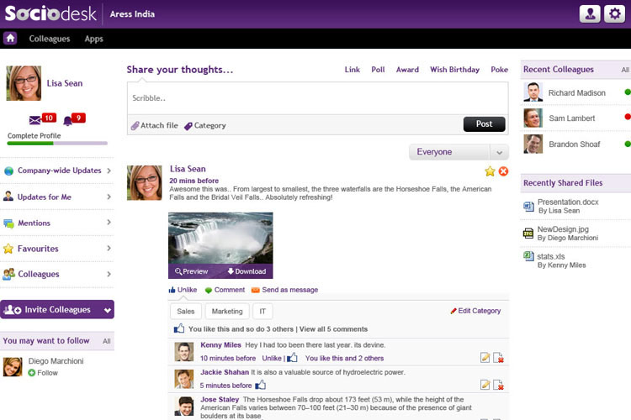
Task: Click Kenny Miles' comment avatar
Action: (x=184, y=352)
